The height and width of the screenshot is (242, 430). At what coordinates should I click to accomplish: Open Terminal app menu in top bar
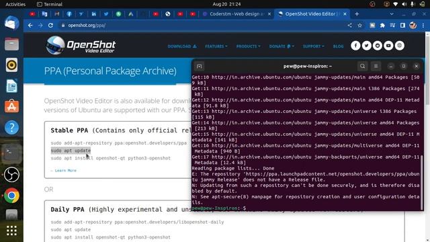pyautogui.click(x=50, y=4)
